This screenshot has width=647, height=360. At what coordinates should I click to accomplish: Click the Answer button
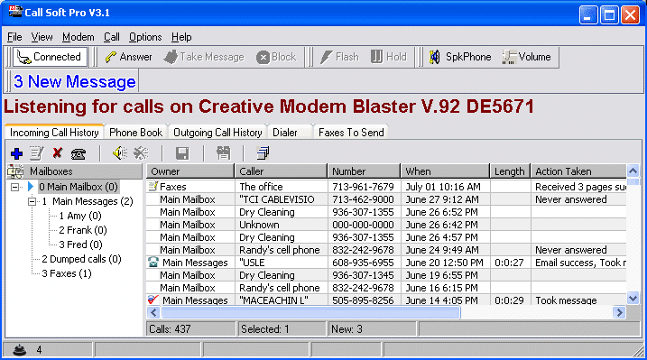click(x=128, y=57)
